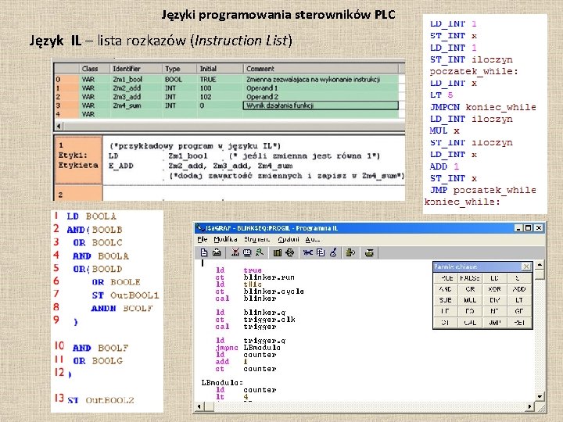Click the LT keyword button
This screenshot has width=563, height=422.
pyautogui.click(x=519, y=300)
